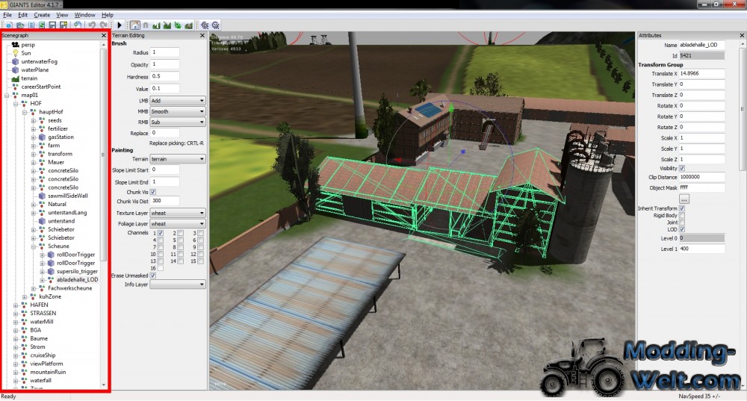Click the Play button in the toolbar
The image size is (747, 401).
[x=120, y=25]
